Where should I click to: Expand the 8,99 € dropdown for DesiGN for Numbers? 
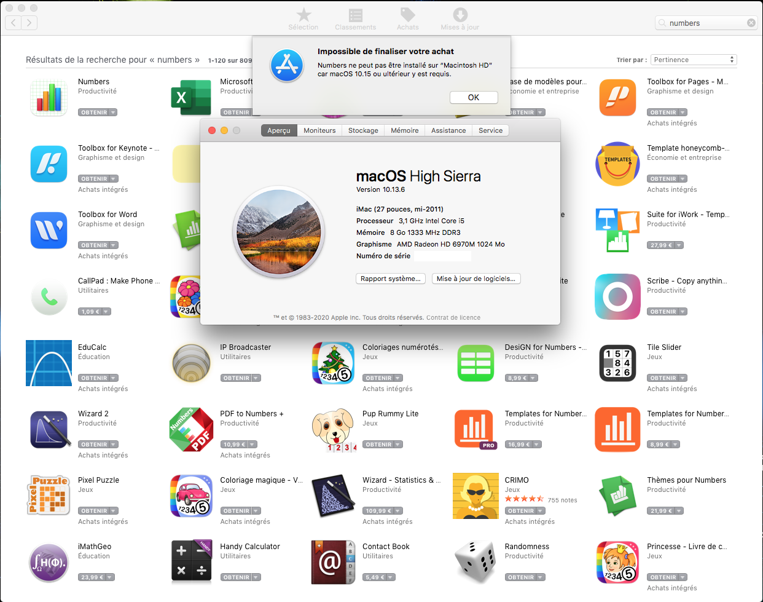pyautogui.click(x=534, y=378)
